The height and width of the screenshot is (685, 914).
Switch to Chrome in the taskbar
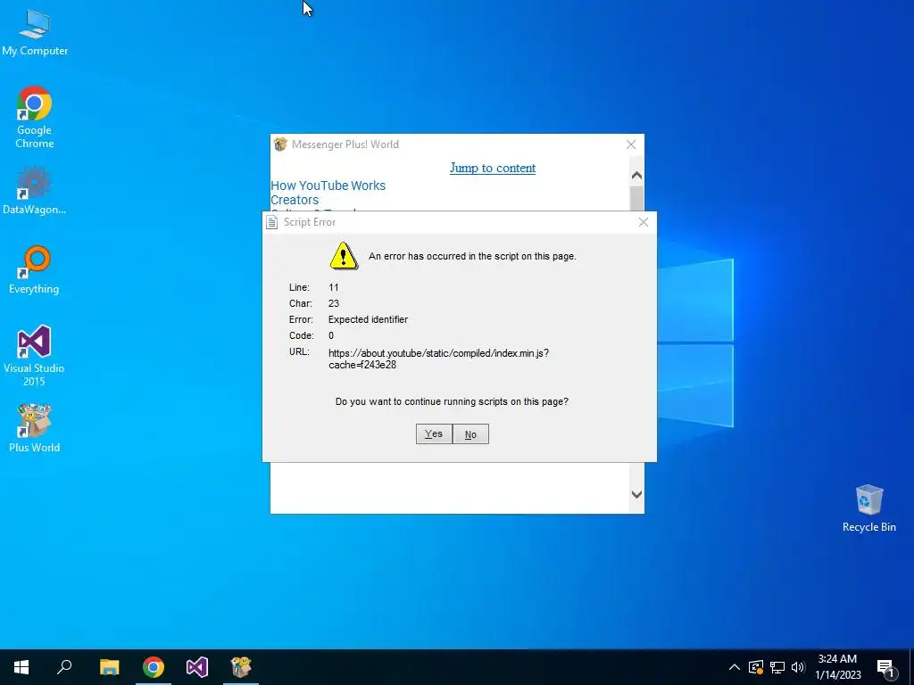pos(154,667)
